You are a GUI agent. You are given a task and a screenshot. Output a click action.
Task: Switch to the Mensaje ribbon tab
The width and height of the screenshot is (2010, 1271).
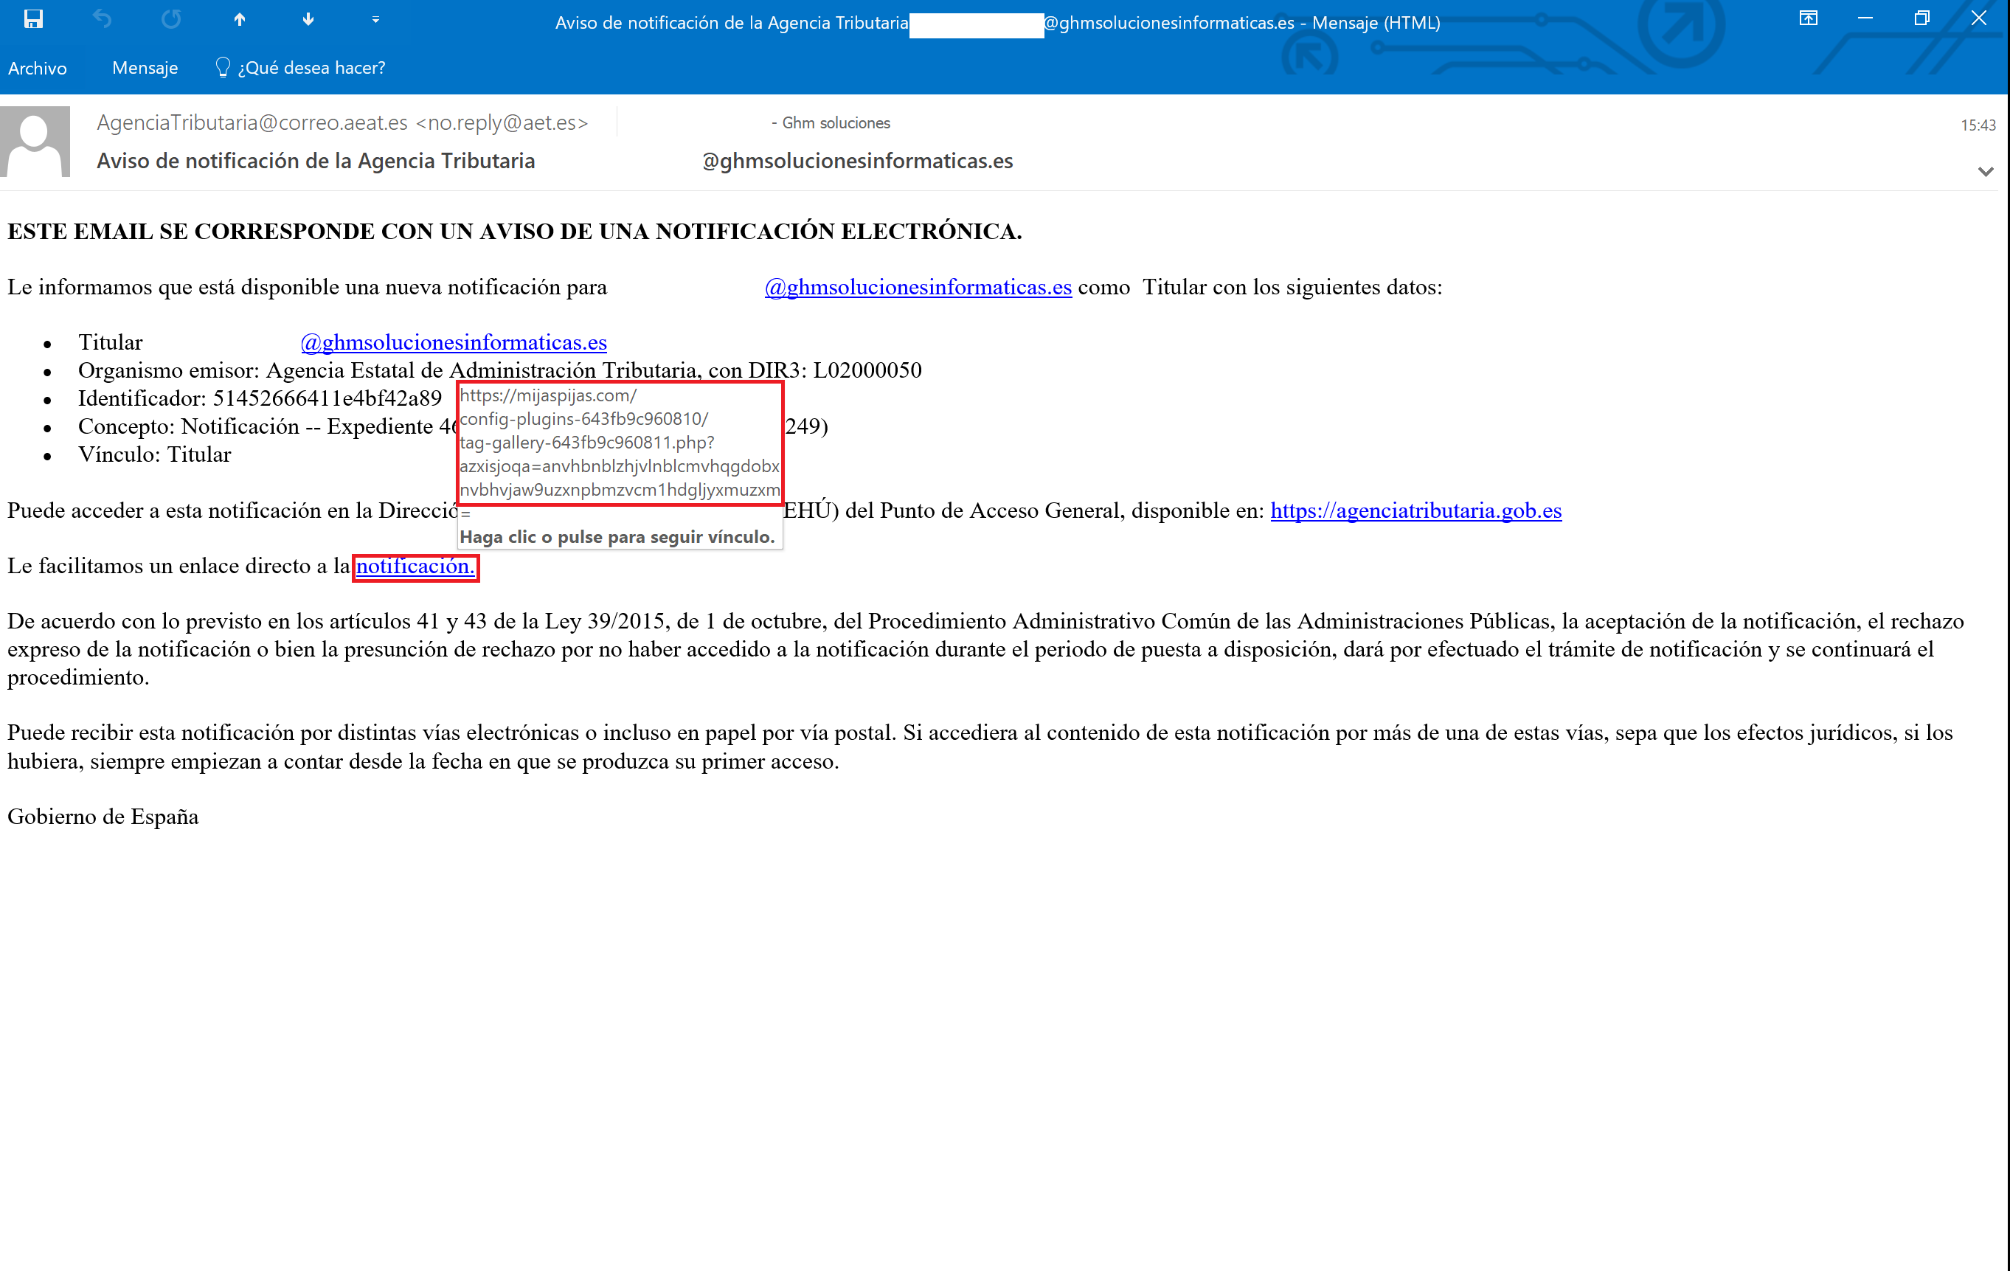(144, 68)
